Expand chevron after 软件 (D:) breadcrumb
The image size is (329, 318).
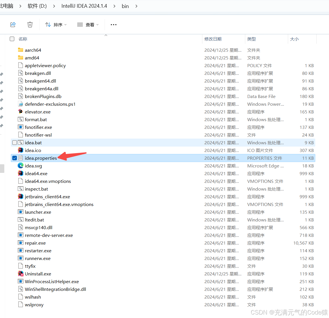(x=54, y=6)
